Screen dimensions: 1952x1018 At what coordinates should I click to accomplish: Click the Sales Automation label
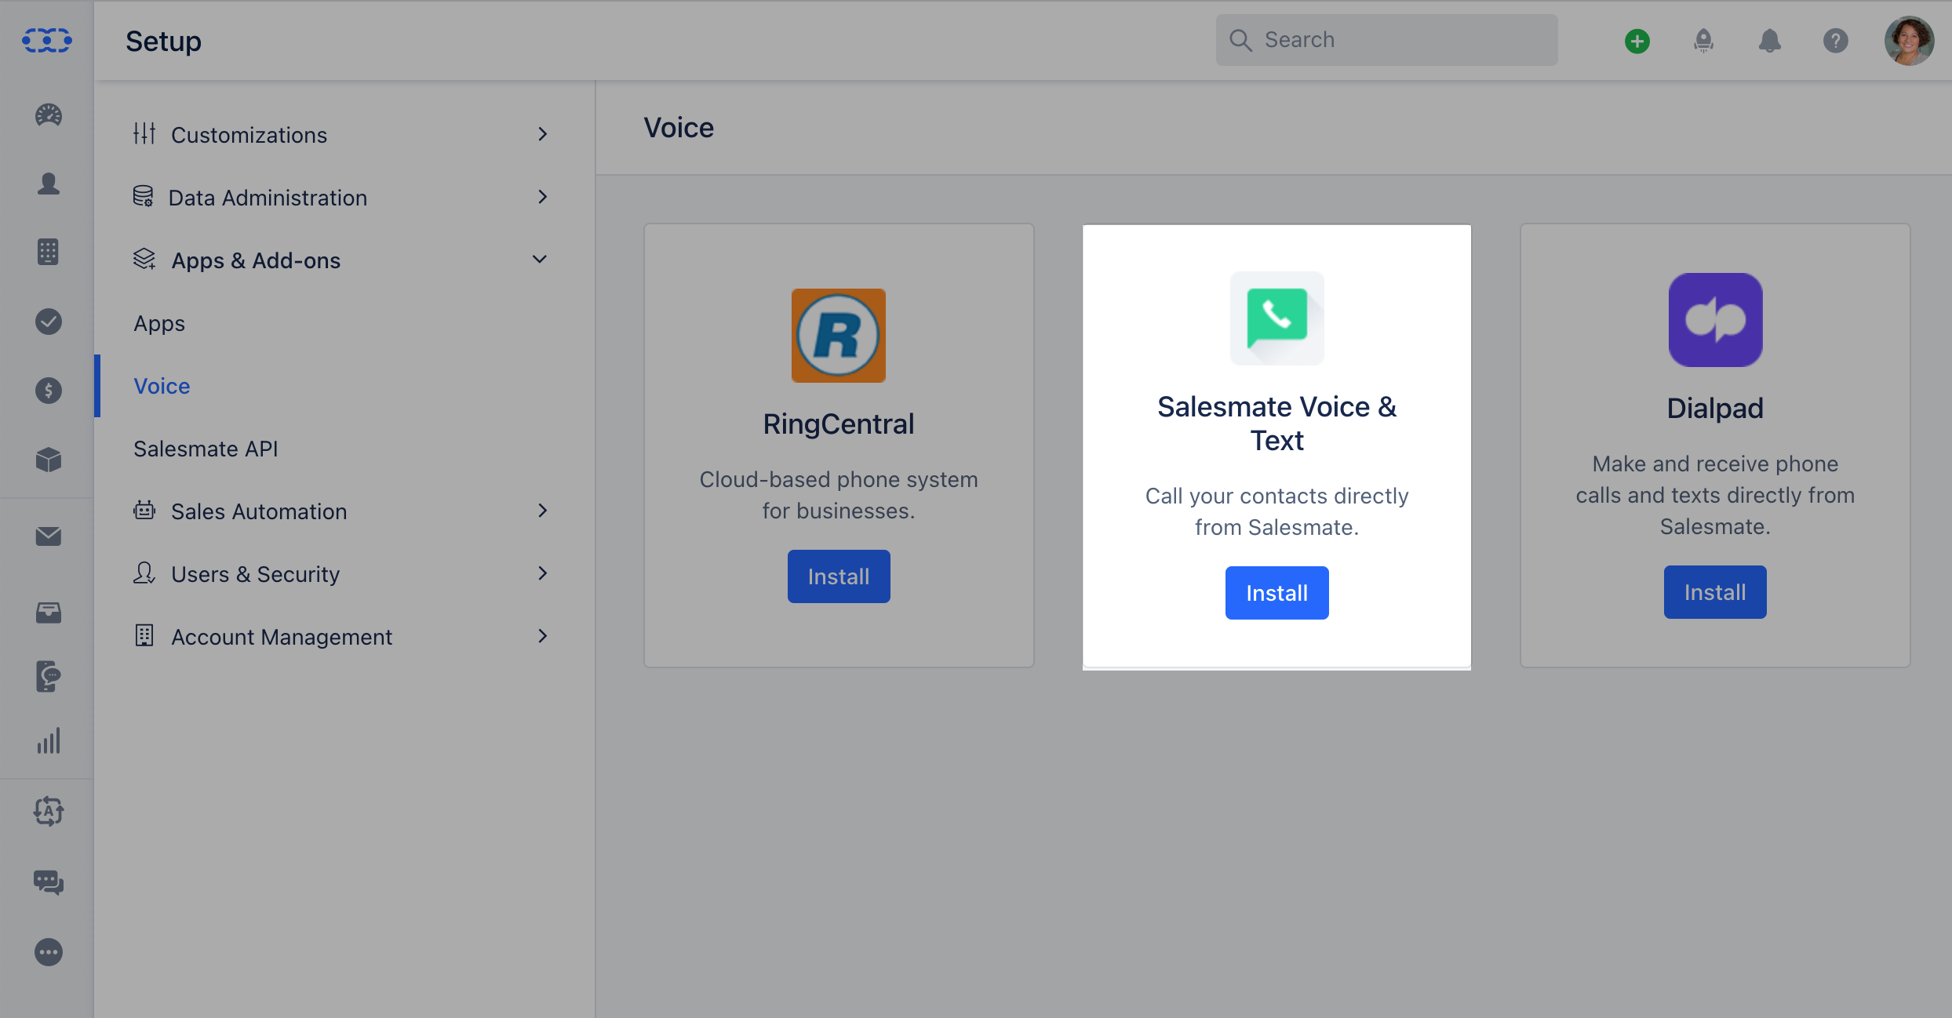(259, 511)
